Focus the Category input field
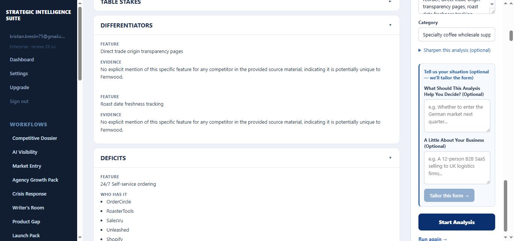The width and height of the screenshot is (514, 241). [x=457, y=35]
